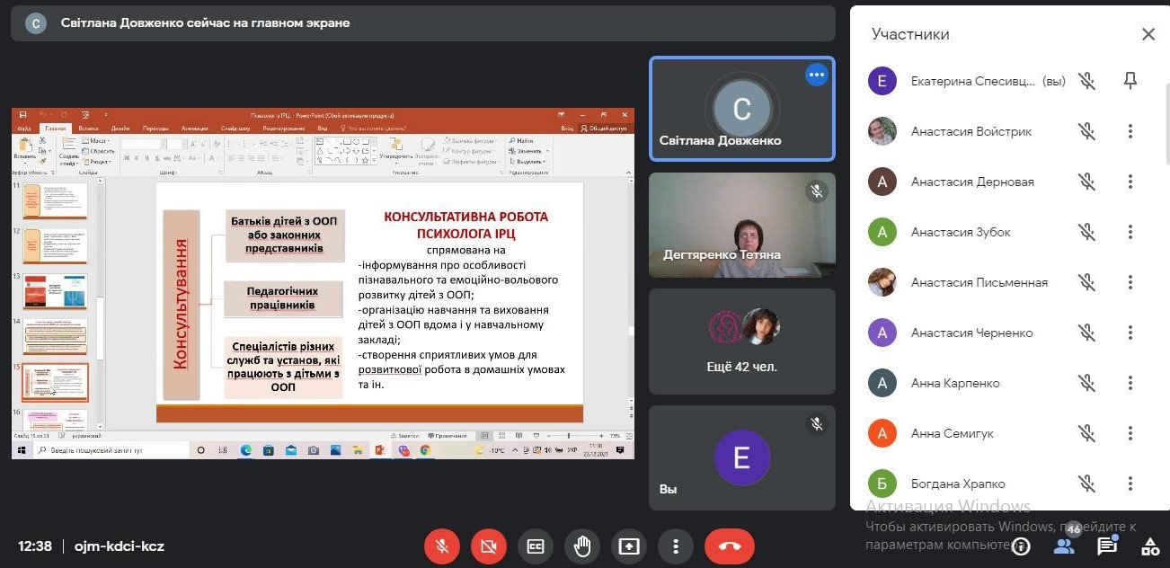Click the Ещё 42 чел. tile
1170x568 pixels.
742,341
